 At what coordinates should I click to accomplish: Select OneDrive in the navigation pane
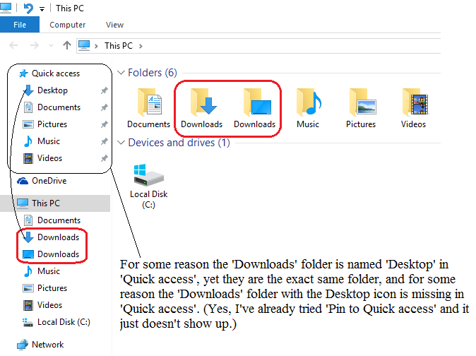tap(49, 181)
